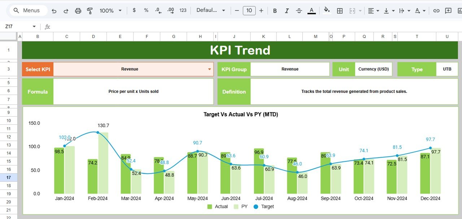The height and width of the screenshot is (219, 462).
Task: Open the Menus search
Action: [27, 10]
